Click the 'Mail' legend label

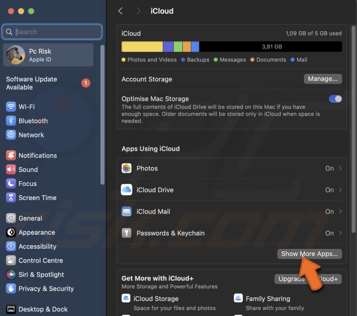tap(302, 60)
